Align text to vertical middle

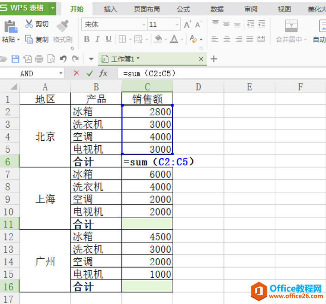[226, 24]
